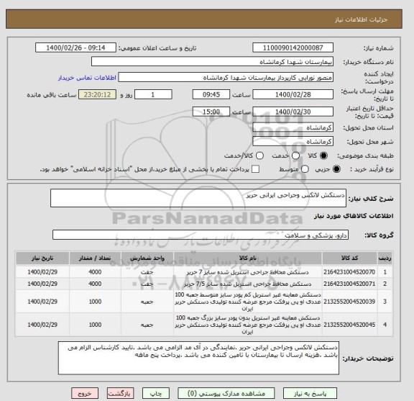Viewport: 414px width, 401px height.
Task: Toggle the اسناد خزانه اسلامی payment checkbox
Action: [x=255, y=169]
